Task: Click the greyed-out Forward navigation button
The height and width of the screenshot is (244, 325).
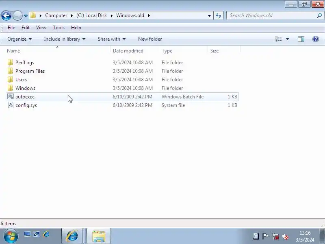Action: pos(17,15)
